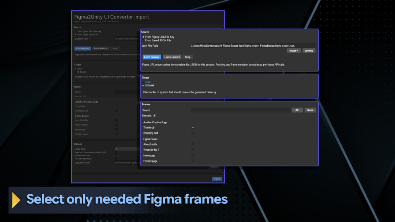
Task: Click the None button in enlarged Frames callout
Action: [310, 110]
